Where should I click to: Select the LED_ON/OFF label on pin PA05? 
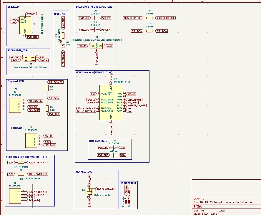point(134,100)
